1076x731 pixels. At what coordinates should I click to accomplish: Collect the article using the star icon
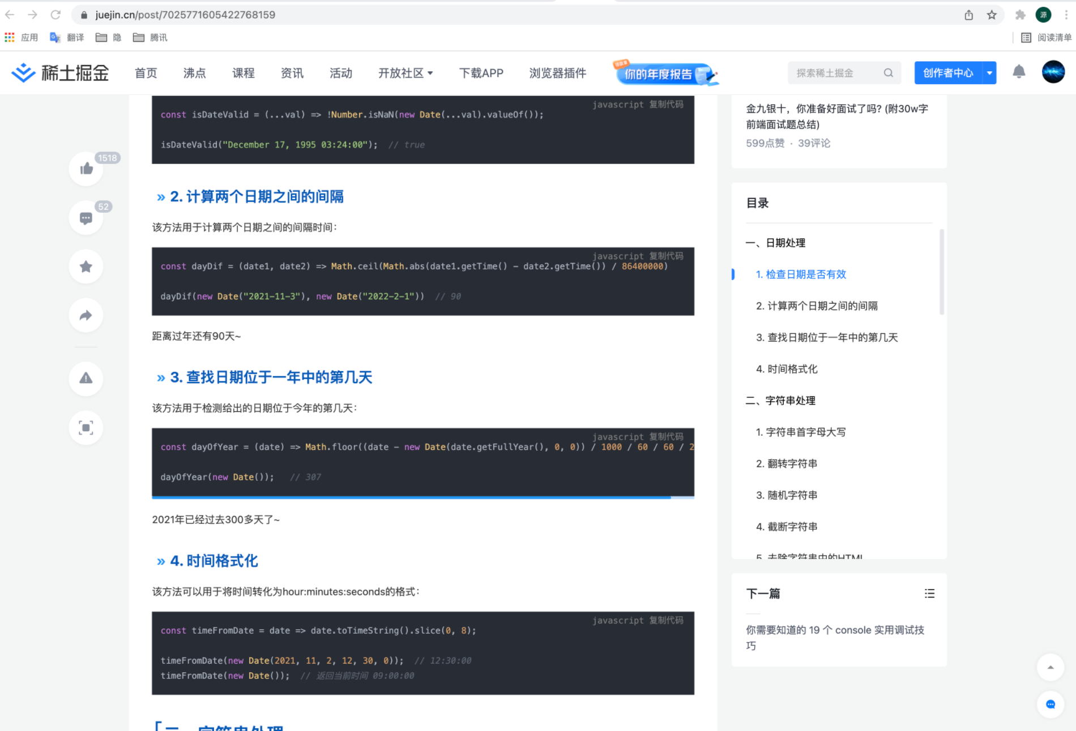tap(86, 266)
